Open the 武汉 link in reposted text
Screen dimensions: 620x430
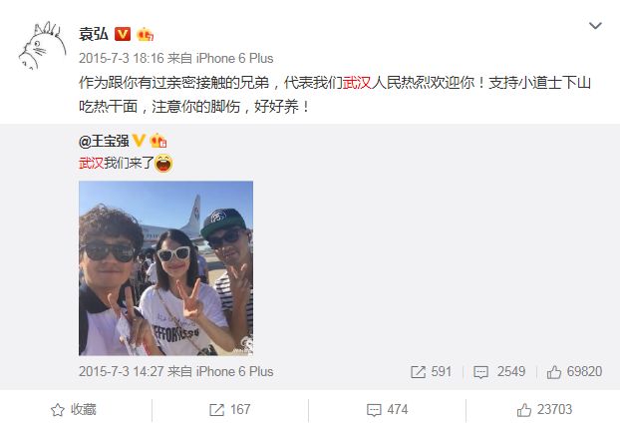(91, 163)
